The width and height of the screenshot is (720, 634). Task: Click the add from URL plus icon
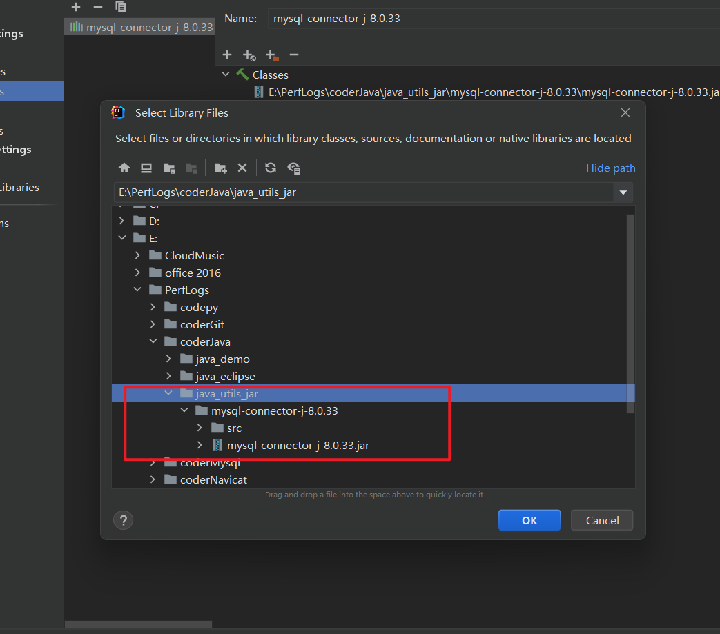tap(249, 55)
